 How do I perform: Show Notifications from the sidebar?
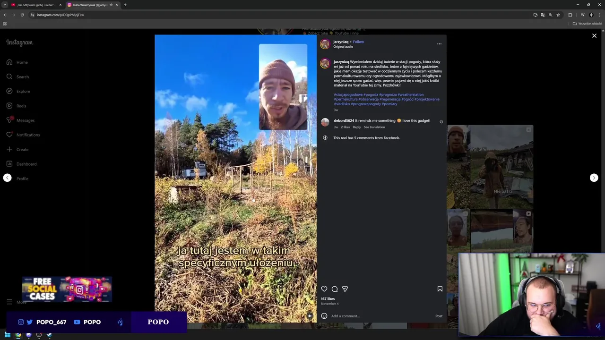[23, 135]
